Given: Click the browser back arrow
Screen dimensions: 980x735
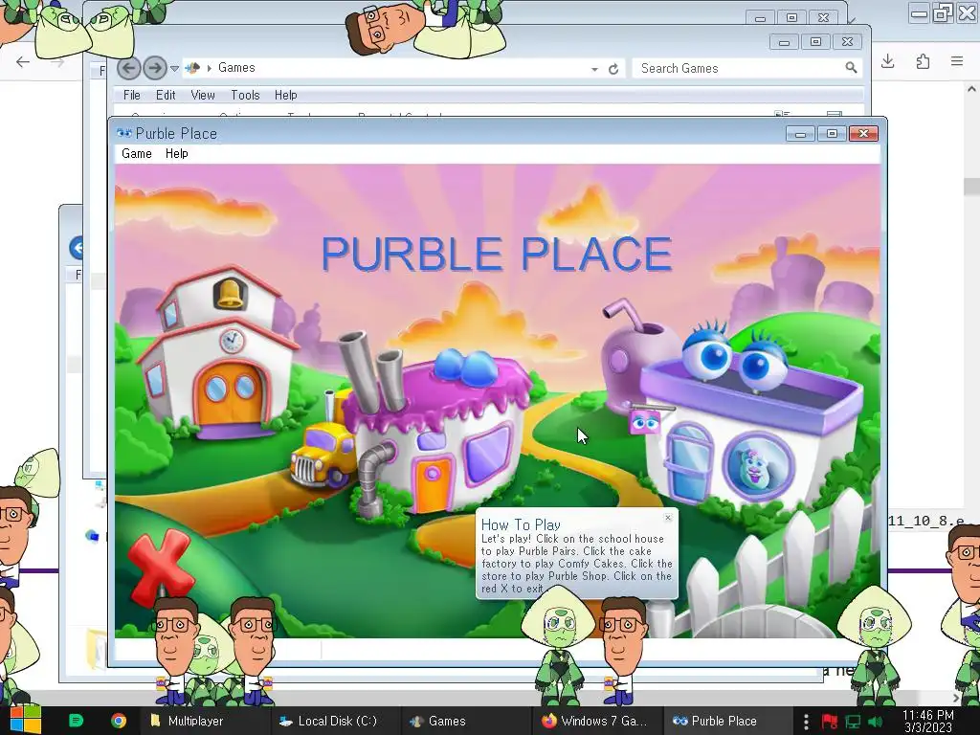Looking at the screenshot, I should coord(23,61).
